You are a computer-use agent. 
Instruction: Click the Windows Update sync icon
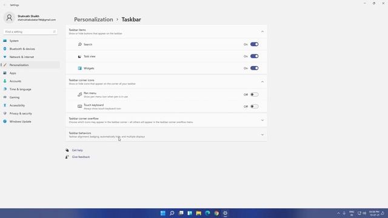click(x=5, y=121)
